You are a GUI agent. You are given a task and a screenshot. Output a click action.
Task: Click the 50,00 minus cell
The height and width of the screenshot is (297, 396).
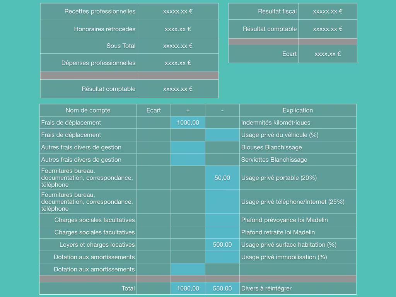[x=222, y=178]
